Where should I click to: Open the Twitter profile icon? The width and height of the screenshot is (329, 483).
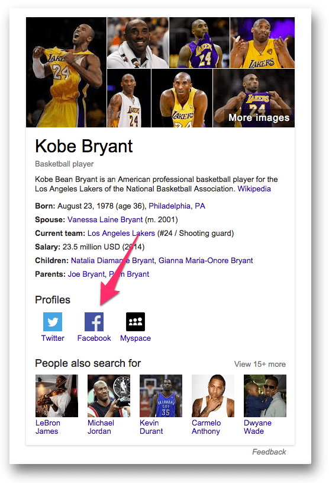click(x=53, y=322)
